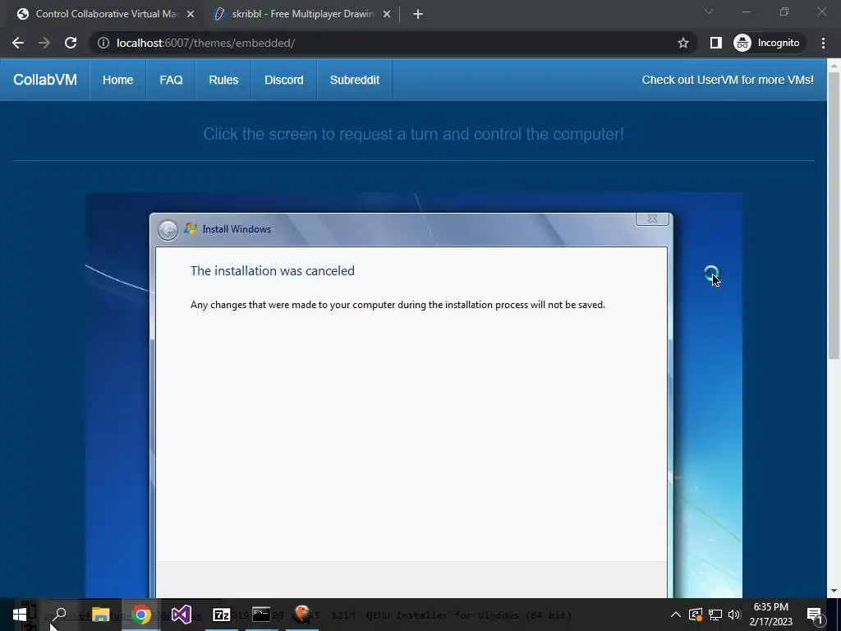Close the Install Windows dialog
Viewport: 841px width, 631px height.
click(x=652, y=219)
